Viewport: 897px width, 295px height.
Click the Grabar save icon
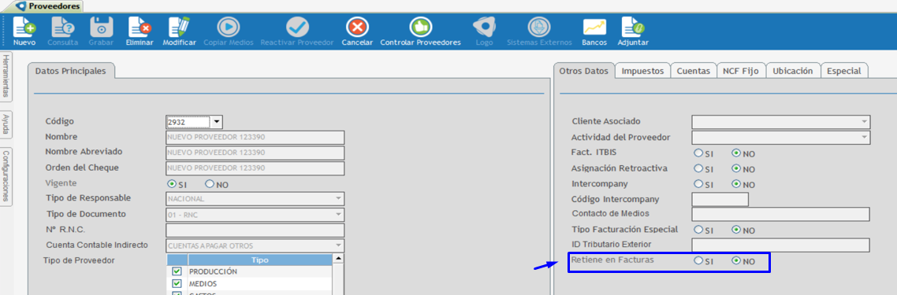pos(101,27)
